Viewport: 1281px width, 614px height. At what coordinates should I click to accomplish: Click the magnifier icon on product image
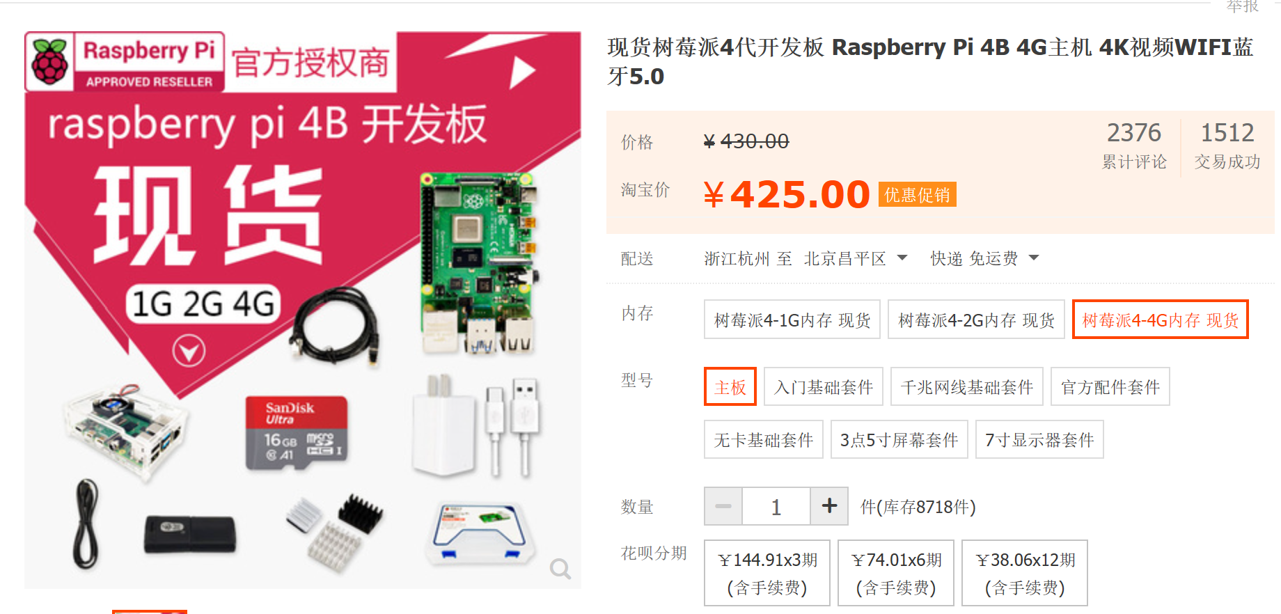tap(560, 568)
